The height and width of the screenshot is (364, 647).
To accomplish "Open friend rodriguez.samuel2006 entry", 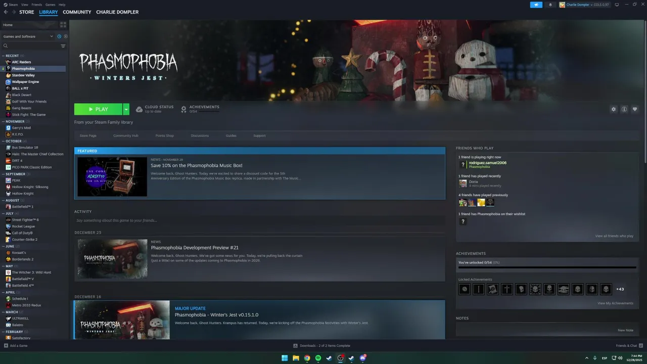I will [483, 164].
